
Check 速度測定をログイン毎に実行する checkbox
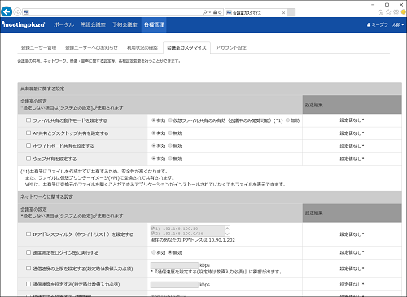[x=28, y=252]
